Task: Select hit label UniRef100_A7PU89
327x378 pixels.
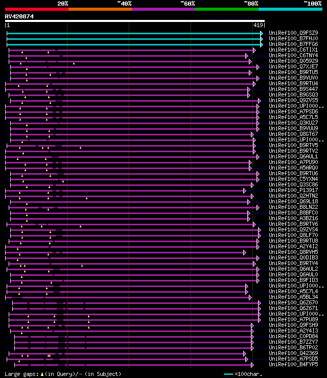Action: [x=293, y=319]
